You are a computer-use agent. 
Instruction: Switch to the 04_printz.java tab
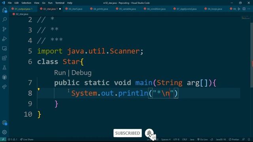pos(100,9)
